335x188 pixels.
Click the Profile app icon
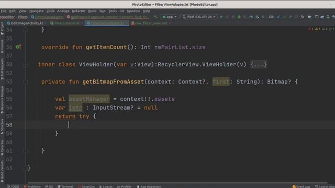[x=251, y=17]
